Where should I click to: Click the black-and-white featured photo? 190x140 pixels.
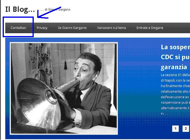coord(64,88)
